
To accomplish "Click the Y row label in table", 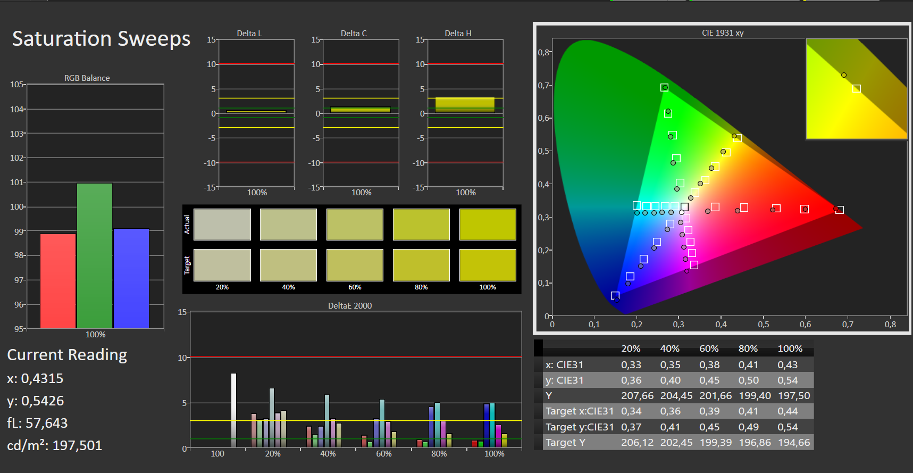I will click(x=549, y=395).
